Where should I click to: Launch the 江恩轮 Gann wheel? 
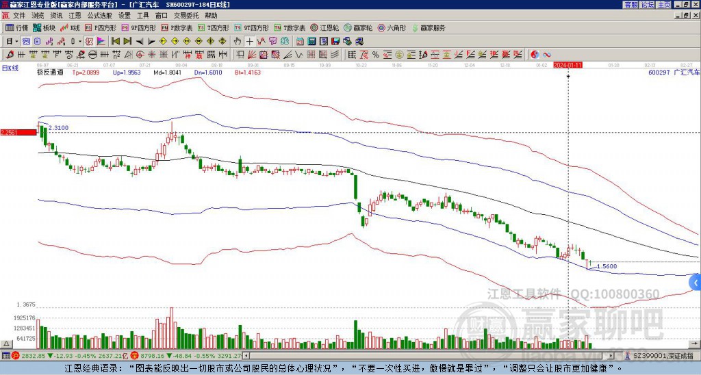click(325, 27)
